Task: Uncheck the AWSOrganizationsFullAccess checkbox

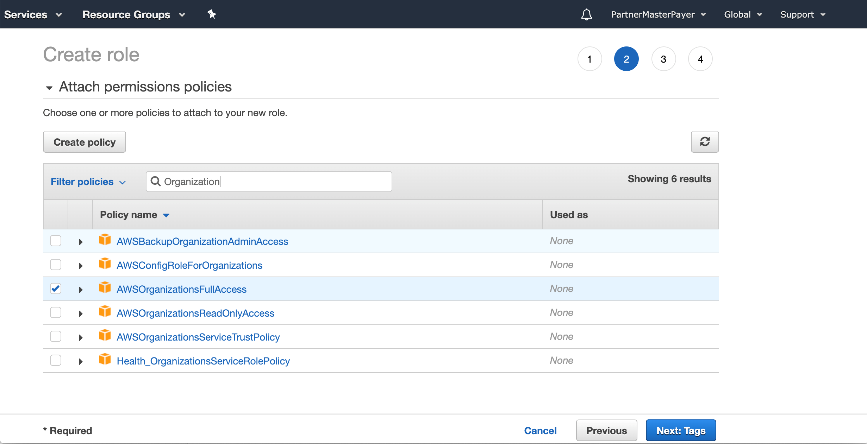Action: [x=56, y=288]
